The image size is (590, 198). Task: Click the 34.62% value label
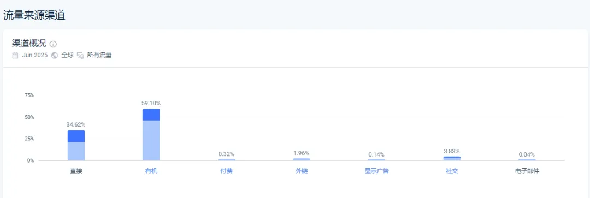pyautogui.click(x=76, y=124)
